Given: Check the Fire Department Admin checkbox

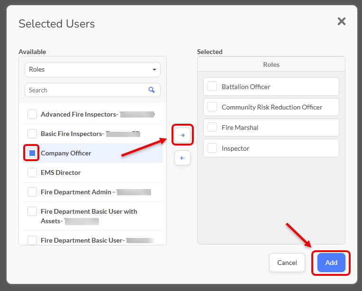Looking at the screenshot, I should click(32, 192).
